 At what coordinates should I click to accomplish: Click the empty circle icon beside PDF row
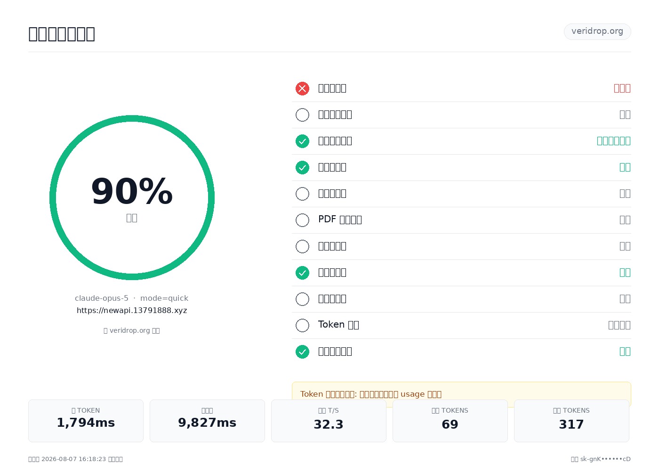click(x=302, y=220)
